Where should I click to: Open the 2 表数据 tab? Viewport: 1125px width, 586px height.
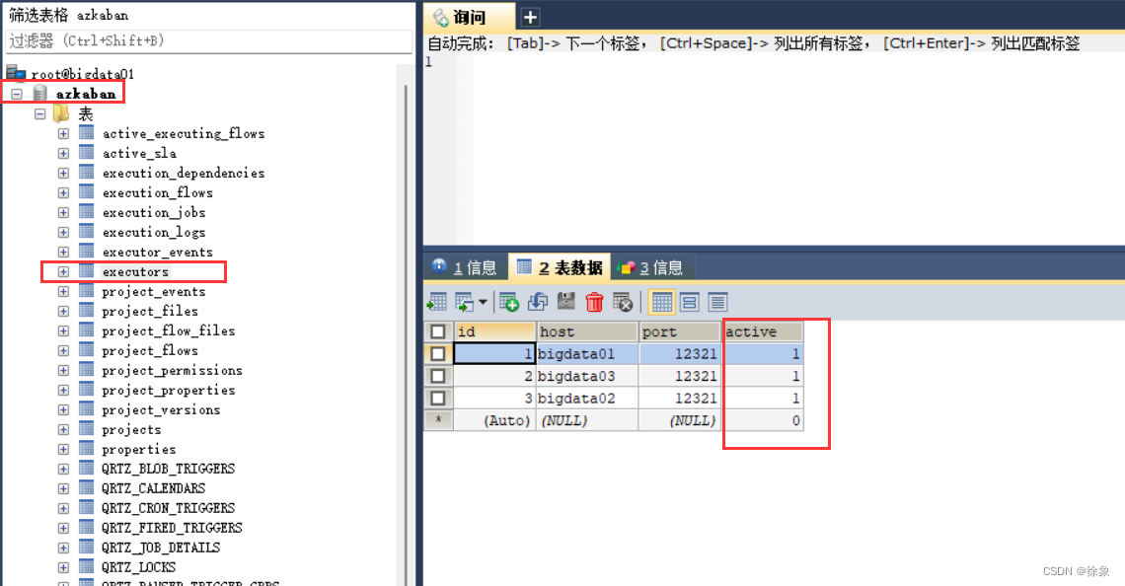click(560, 267)
